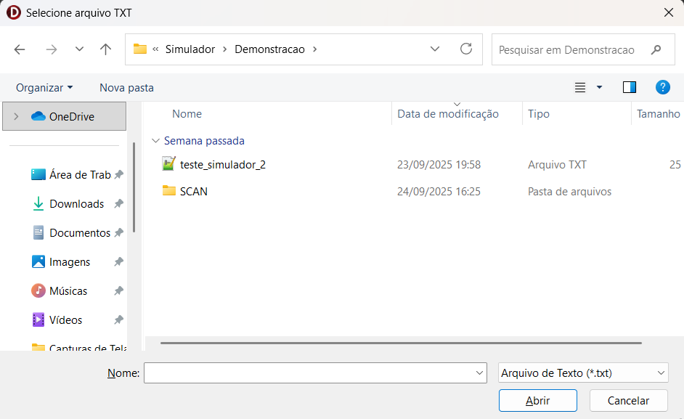Select OneDrive in navigation pane

[x=64, y=116]
